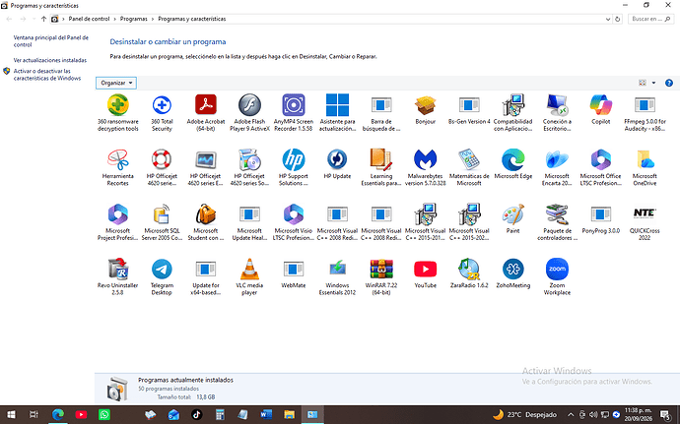Select AnyMP4 Screen Recorder 1.5.58
This screenshot has height=424, width=680.
tap(294, 112)
